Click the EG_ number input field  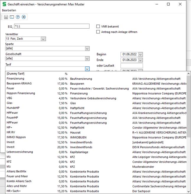tap(51, 26)
